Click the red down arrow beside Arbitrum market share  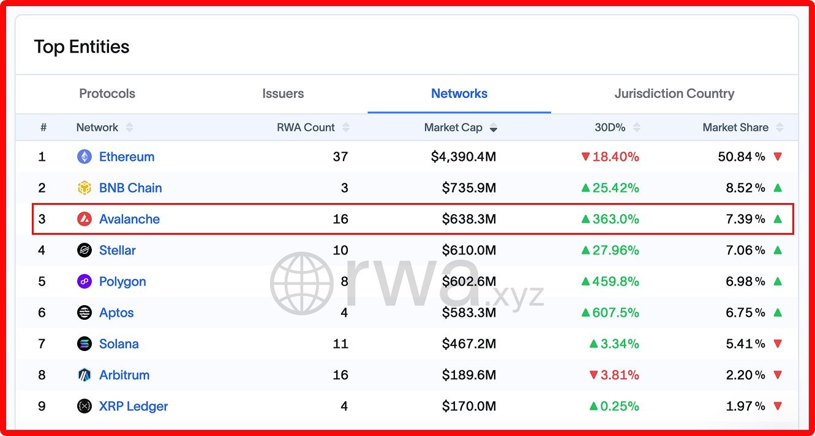tap(778, 375)
